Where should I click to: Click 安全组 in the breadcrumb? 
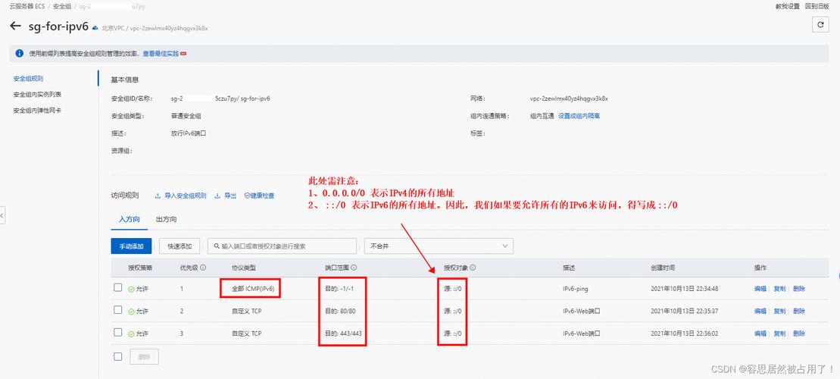[61, 6]
